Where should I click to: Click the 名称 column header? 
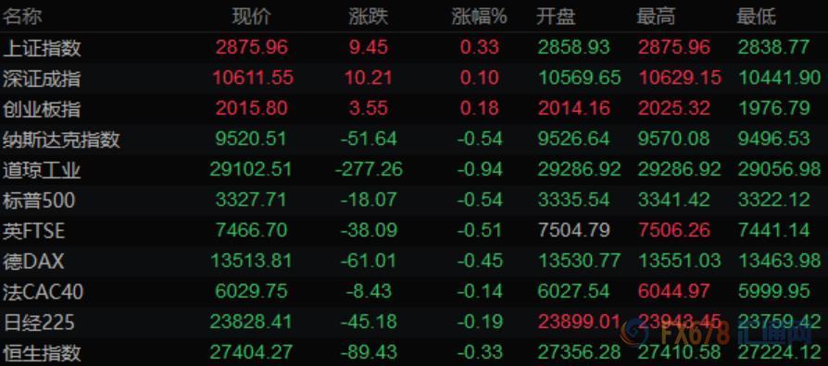(x=22, y=17)
